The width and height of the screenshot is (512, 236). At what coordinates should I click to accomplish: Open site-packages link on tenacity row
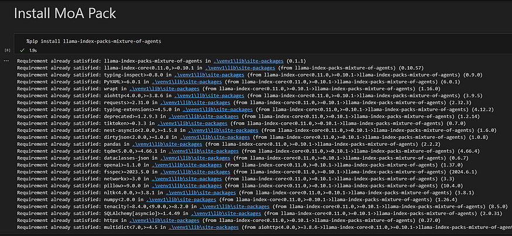click(x=235, y=207)
